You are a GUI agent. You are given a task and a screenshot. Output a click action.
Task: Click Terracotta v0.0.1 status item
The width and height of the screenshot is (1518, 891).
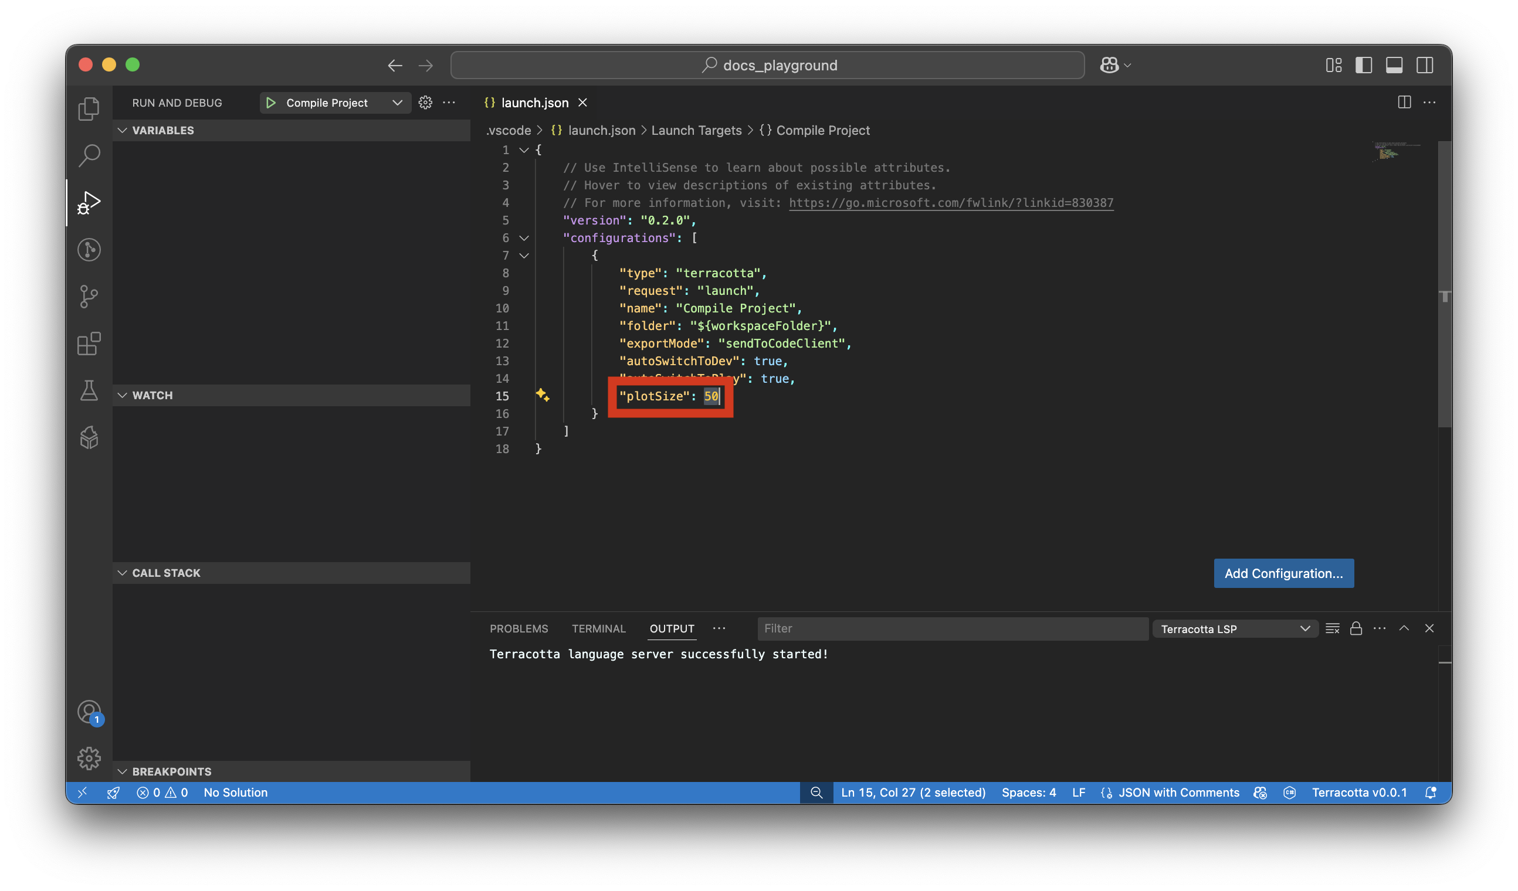coord(1359,793)
